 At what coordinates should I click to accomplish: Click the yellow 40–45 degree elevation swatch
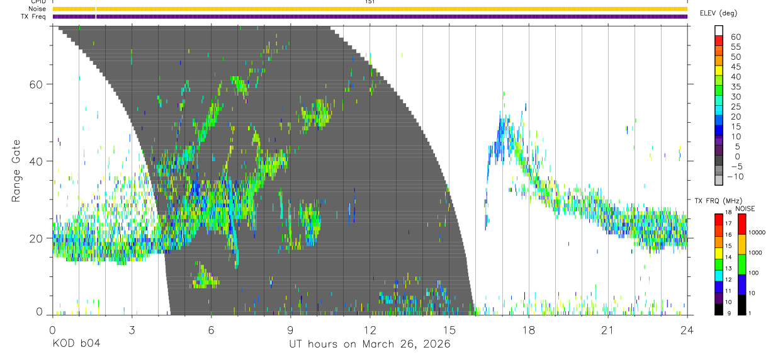pyautogui.click(x=719, y=72)
